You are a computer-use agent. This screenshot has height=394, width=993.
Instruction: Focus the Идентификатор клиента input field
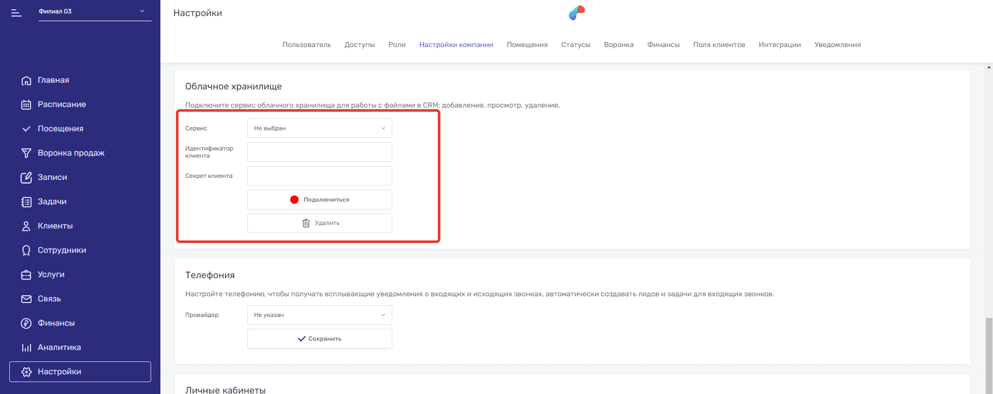coord(319,152)
